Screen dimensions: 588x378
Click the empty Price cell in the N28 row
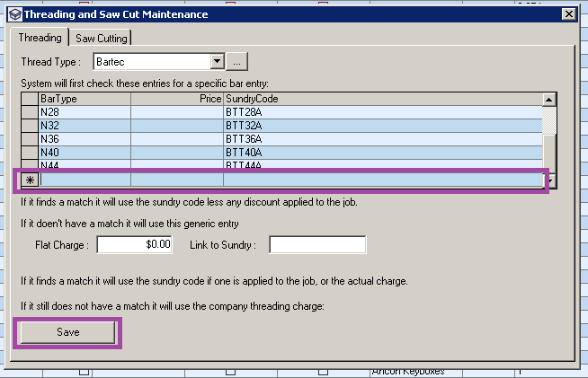177,112
